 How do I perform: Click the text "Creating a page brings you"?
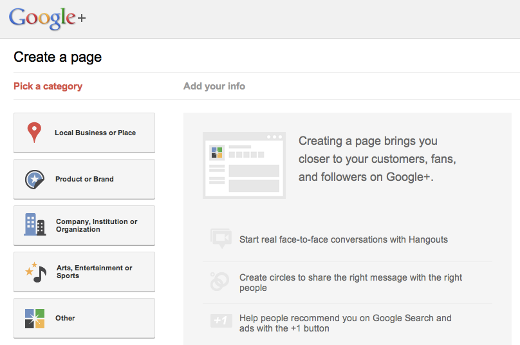click(x=367, y=141)
